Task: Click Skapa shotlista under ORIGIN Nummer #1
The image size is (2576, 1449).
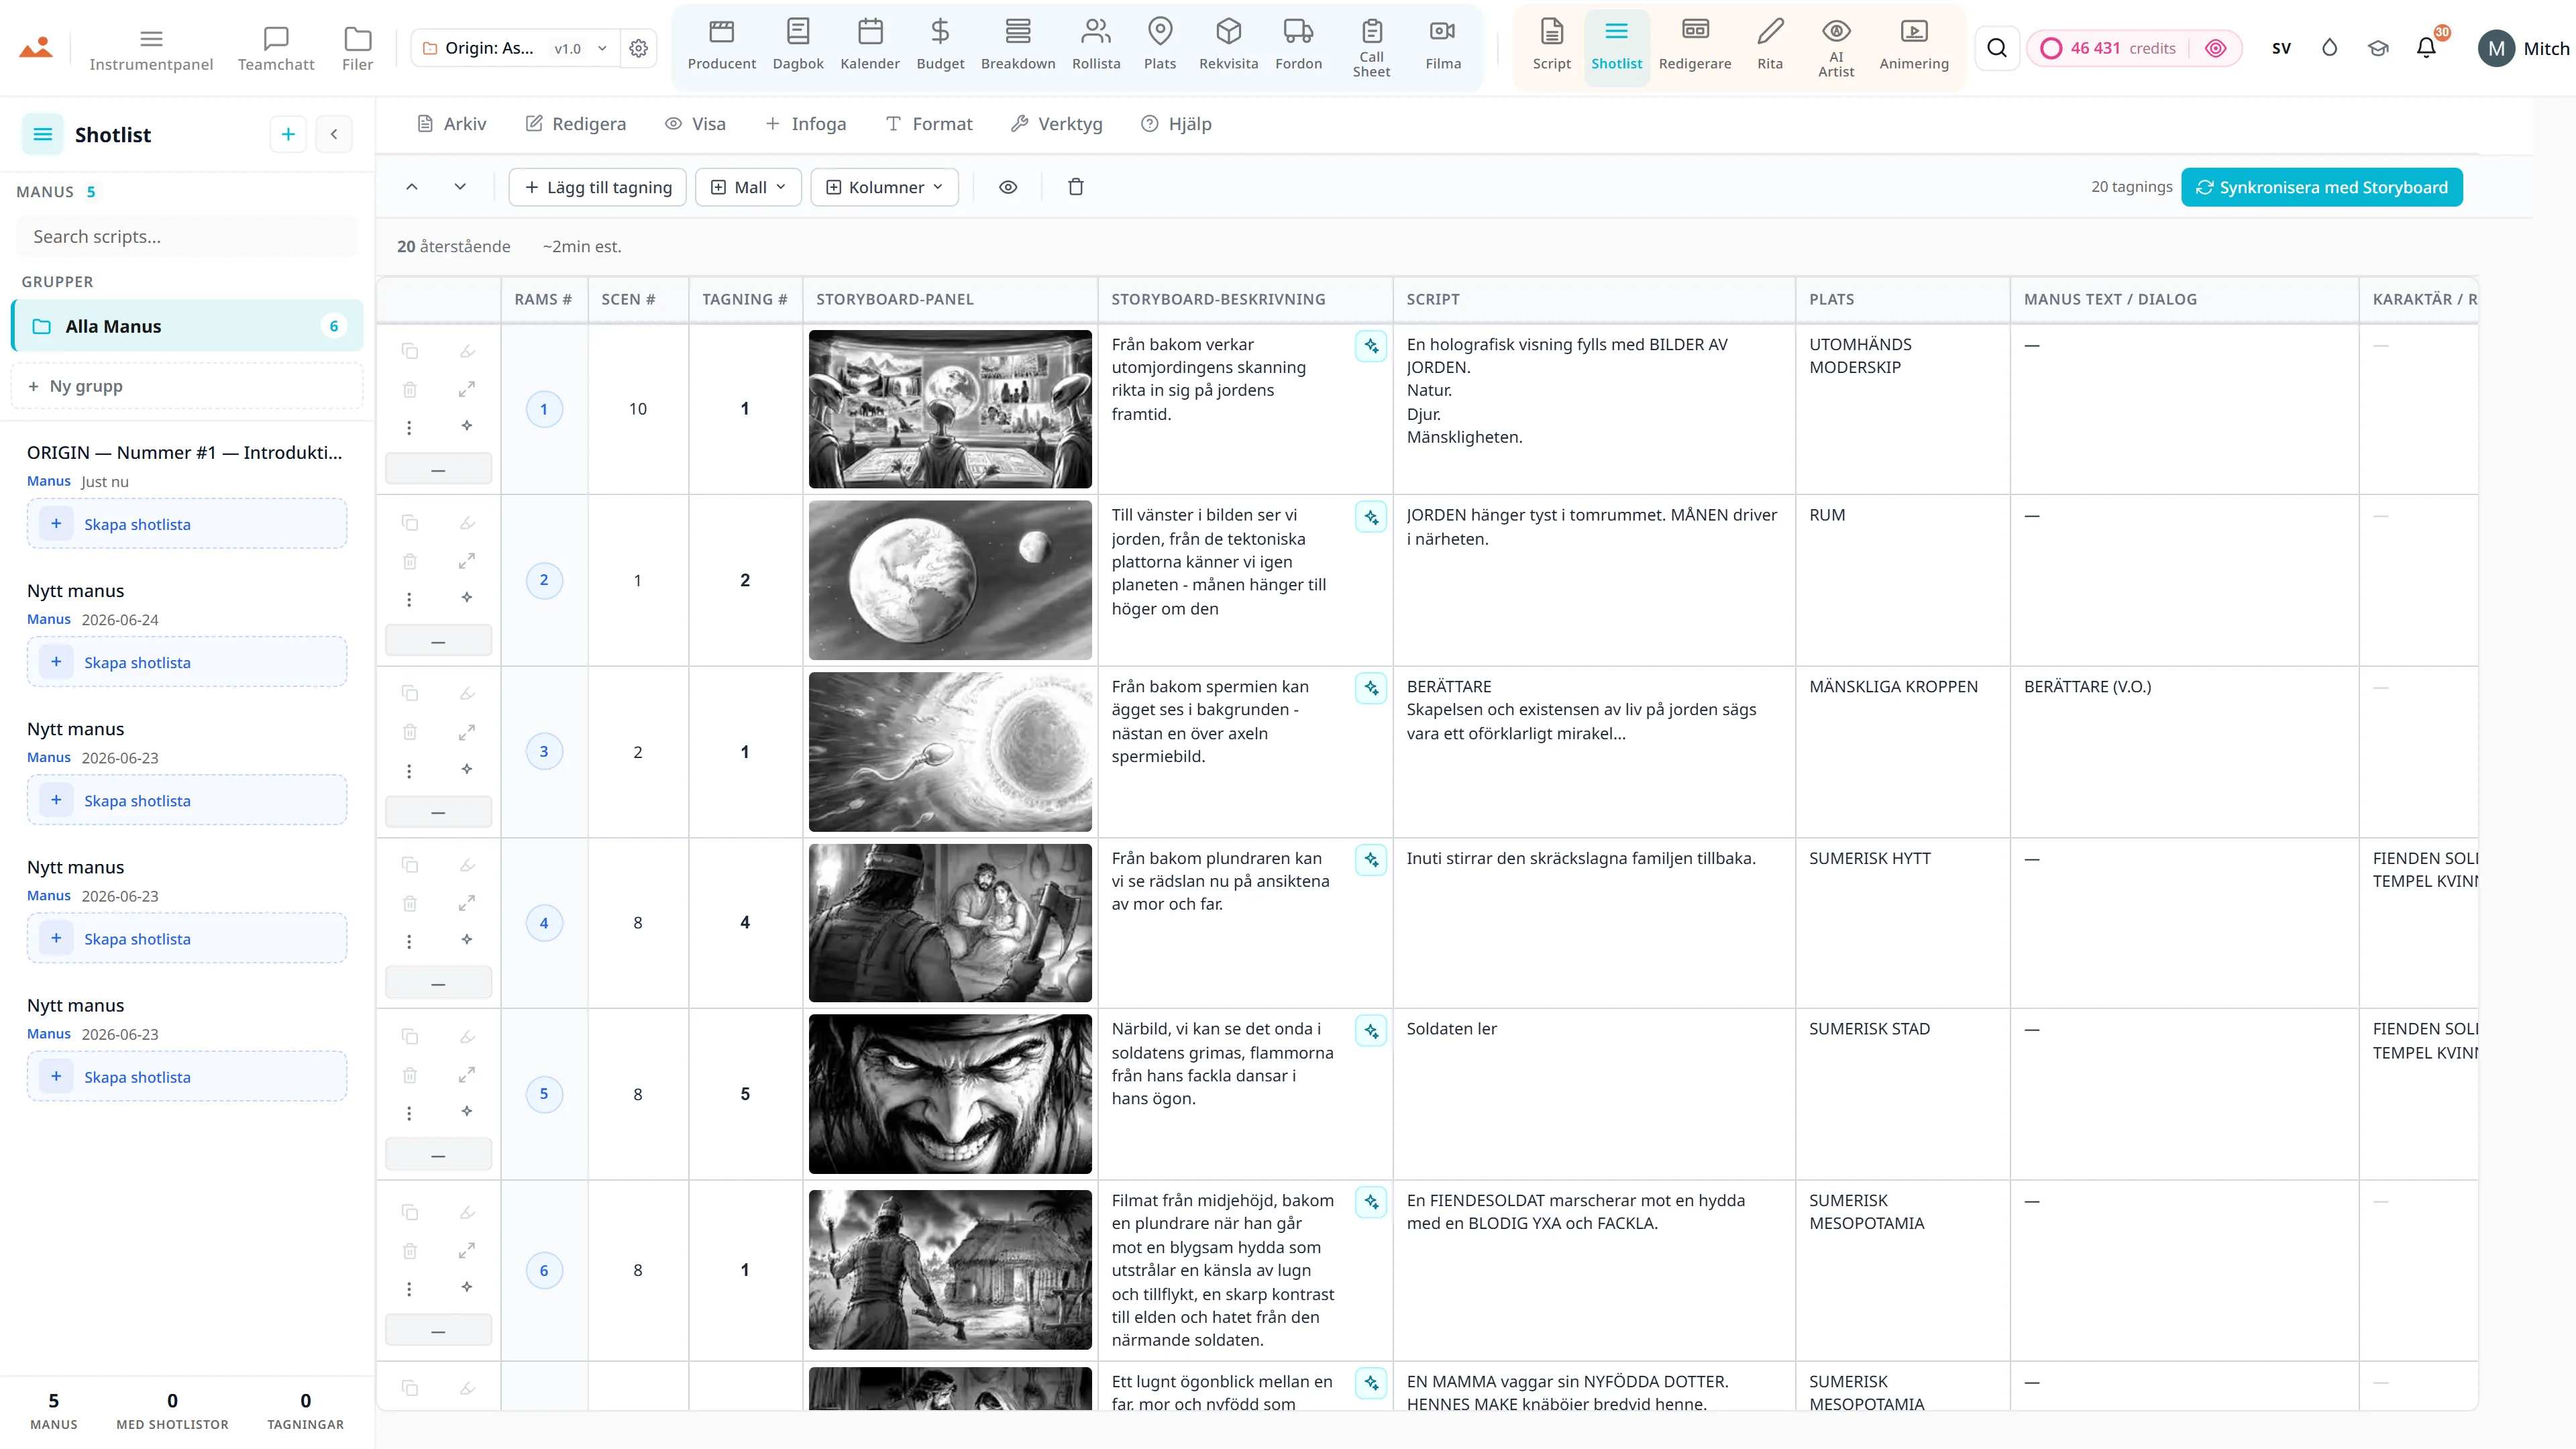Action: coord(187,524)
